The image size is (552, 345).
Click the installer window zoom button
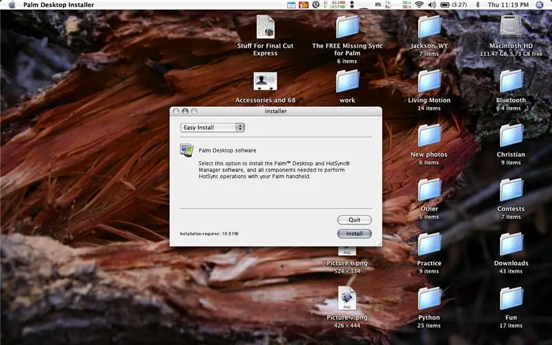point(194,111)
